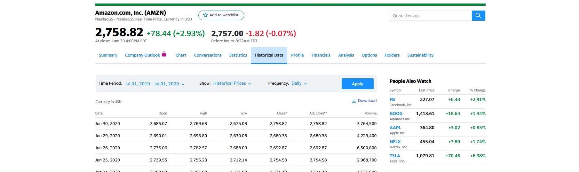Open the TSLA ticker link
Viewport: 579px width, 172px height.
click(x=395, y=156)
